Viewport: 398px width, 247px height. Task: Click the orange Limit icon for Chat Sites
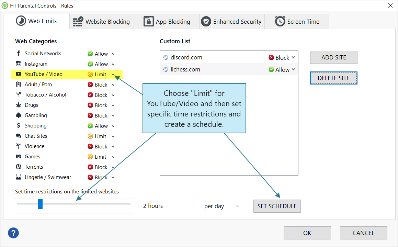pyautogui.click(x=90, y=136)
